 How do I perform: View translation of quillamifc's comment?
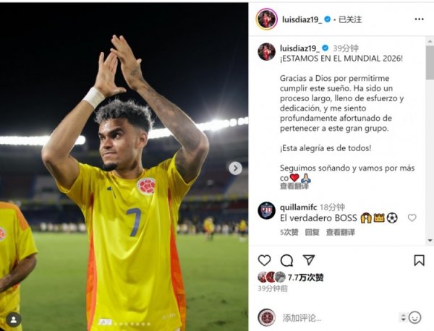pyautogui.click(x=341, y=232)
